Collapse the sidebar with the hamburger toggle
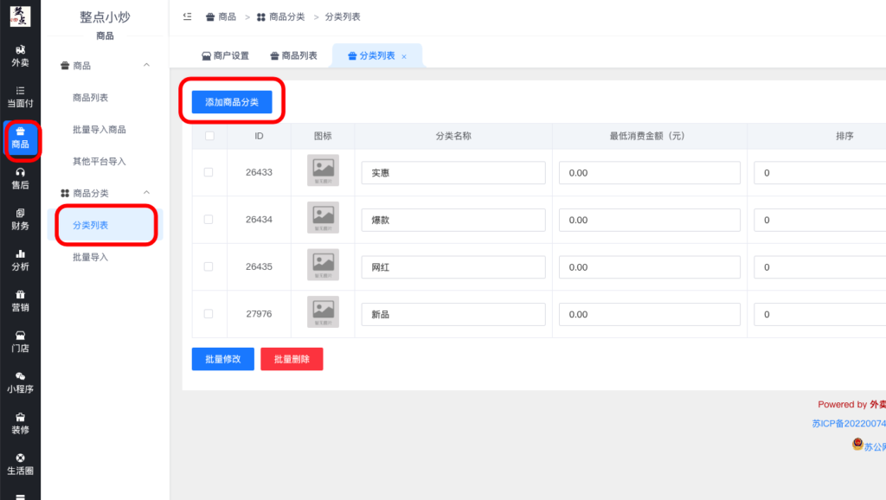This screenshot has height=500, width=886. 187,16
